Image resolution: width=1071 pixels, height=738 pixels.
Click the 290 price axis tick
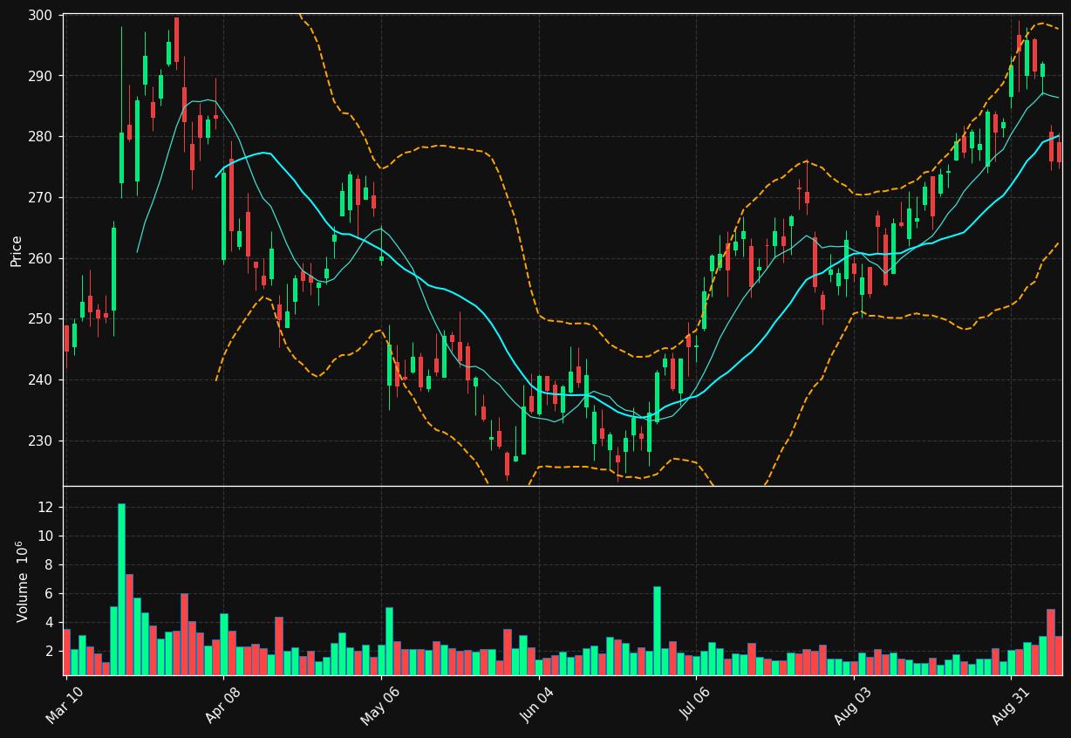click(39, 76)
